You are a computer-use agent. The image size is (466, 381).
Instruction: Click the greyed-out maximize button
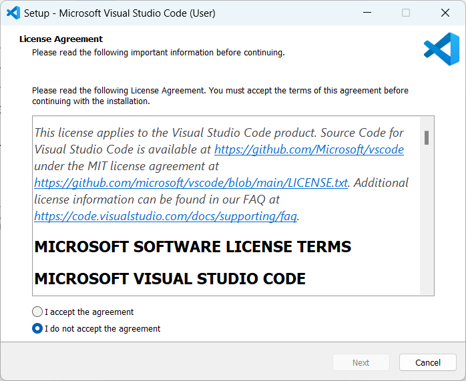406,13
